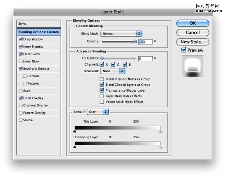Screen dimensions: 226x178
Task: Click the This Layer gradient bar
Action: pos(117,128)
